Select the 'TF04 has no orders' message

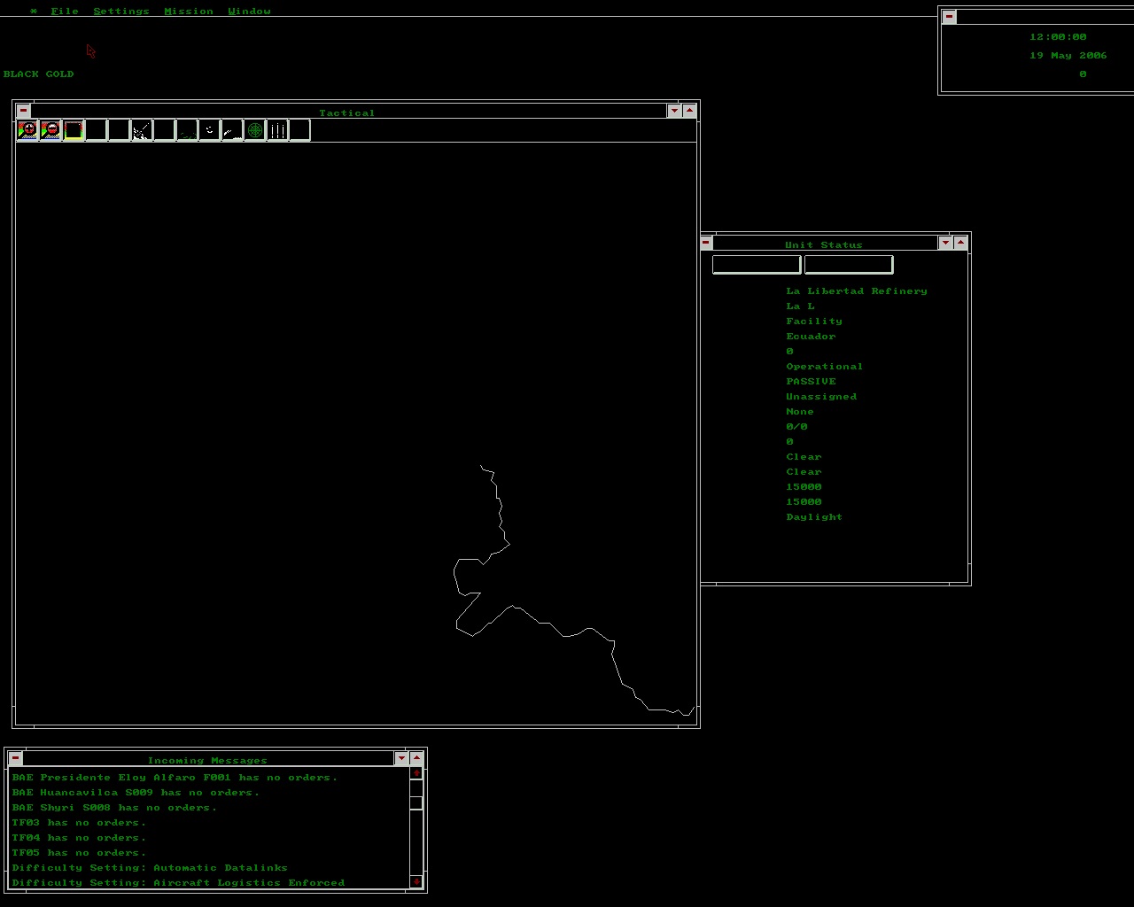(x=79, y=837)
